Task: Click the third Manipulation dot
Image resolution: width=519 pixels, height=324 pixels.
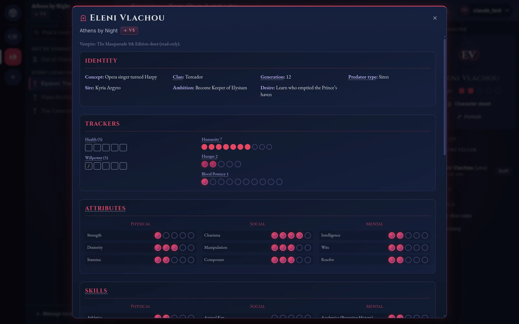Action: click(x=291, y=248)
